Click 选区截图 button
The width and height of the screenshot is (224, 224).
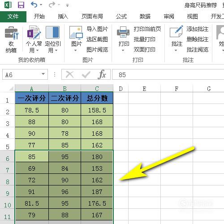(97, 39)
